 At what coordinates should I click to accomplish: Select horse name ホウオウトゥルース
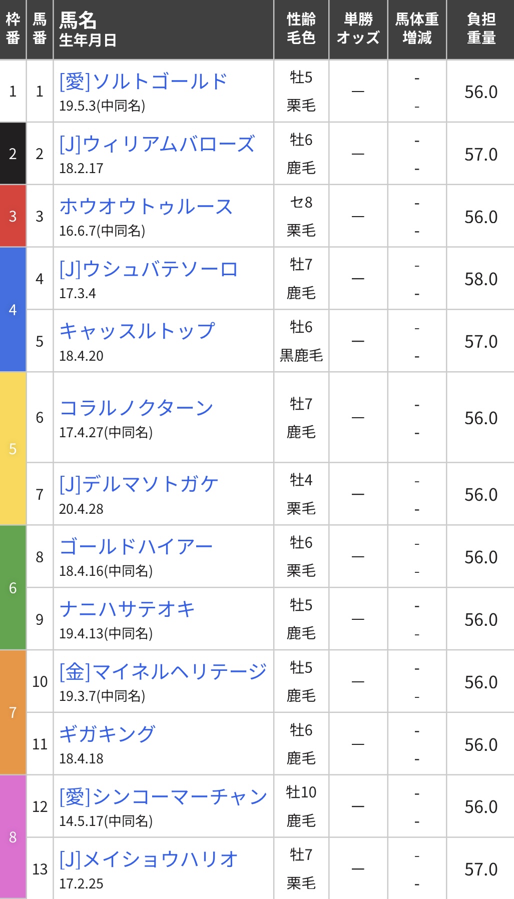click(146, 207)
